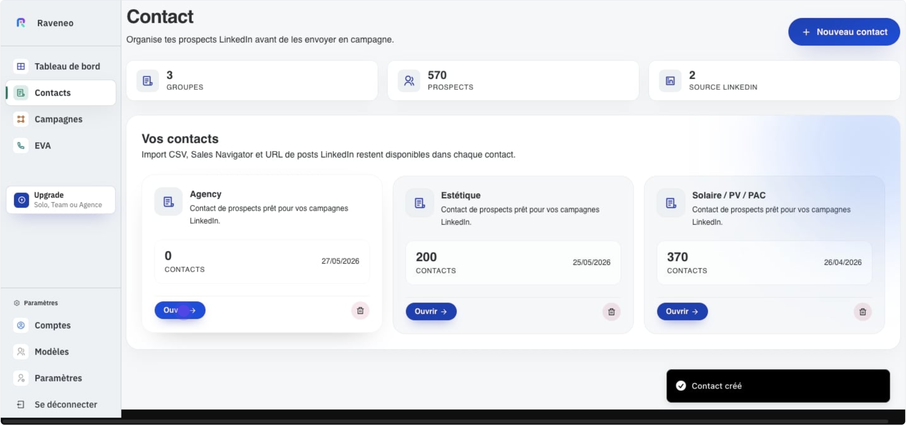Open Paramètres menu entry
The width and height of the screenshot is (906, 425).
(x=61, y=378)
